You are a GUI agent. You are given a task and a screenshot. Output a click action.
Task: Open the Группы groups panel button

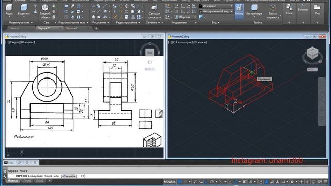(x=303, y=8)
